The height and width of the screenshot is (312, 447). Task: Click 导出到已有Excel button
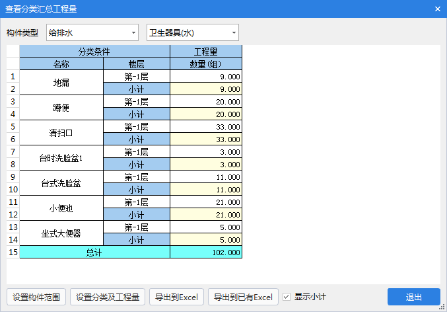[x=242, y=297]
